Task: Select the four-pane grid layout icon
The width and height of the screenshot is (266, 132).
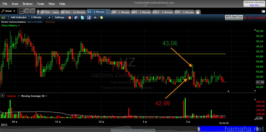Action: pos(27,11)
